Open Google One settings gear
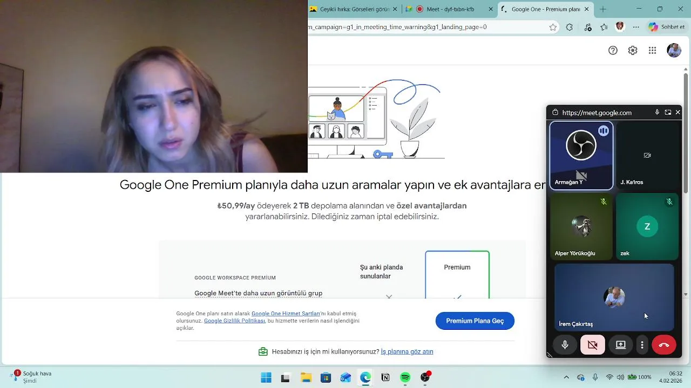 point(633,51)
